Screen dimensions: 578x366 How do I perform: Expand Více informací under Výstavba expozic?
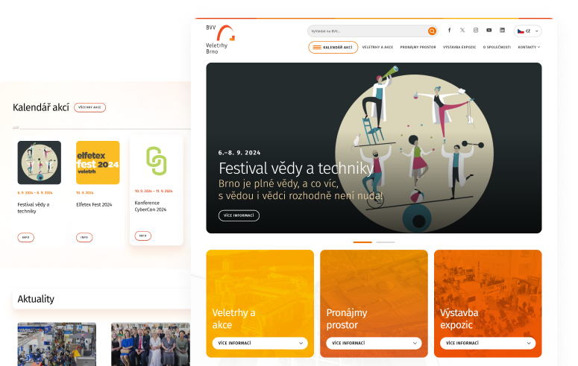pos(488,344)
